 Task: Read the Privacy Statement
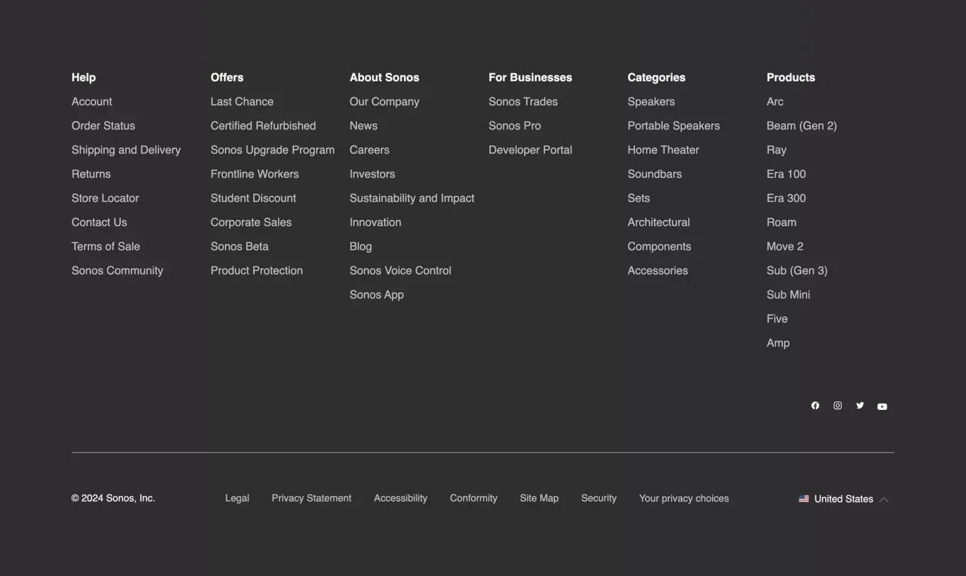pos(312,498)
